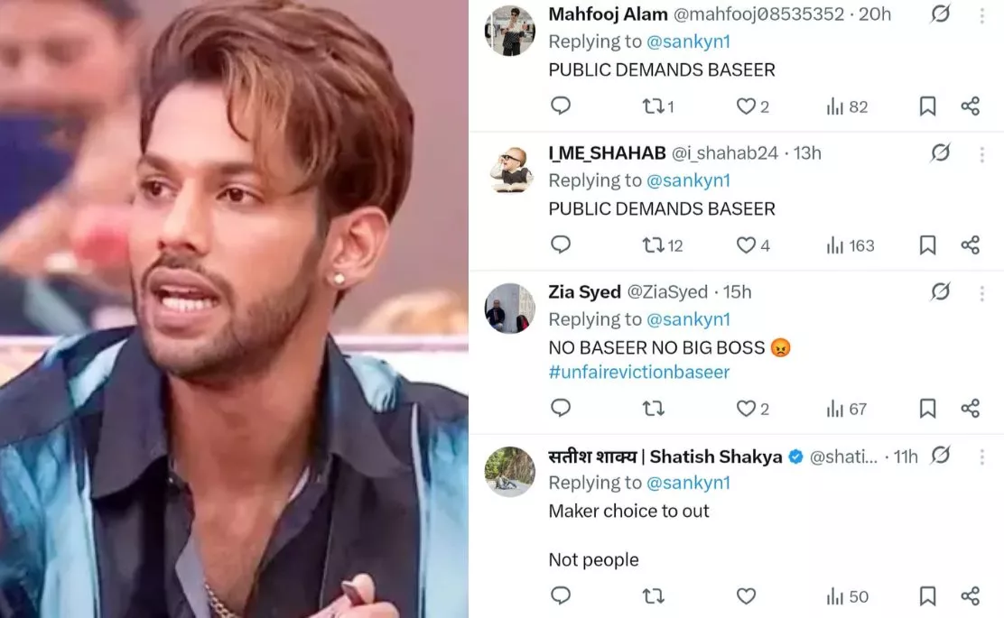
Task: Bookmark Zia Syed's NO BASEER tweet
Action: 927,408
